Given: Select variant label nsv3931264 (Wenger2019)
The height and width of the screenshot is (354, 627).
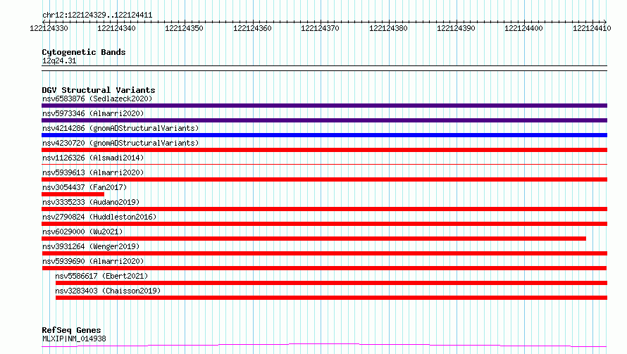Looking at the screenshot, I should [x=91, y=246].
